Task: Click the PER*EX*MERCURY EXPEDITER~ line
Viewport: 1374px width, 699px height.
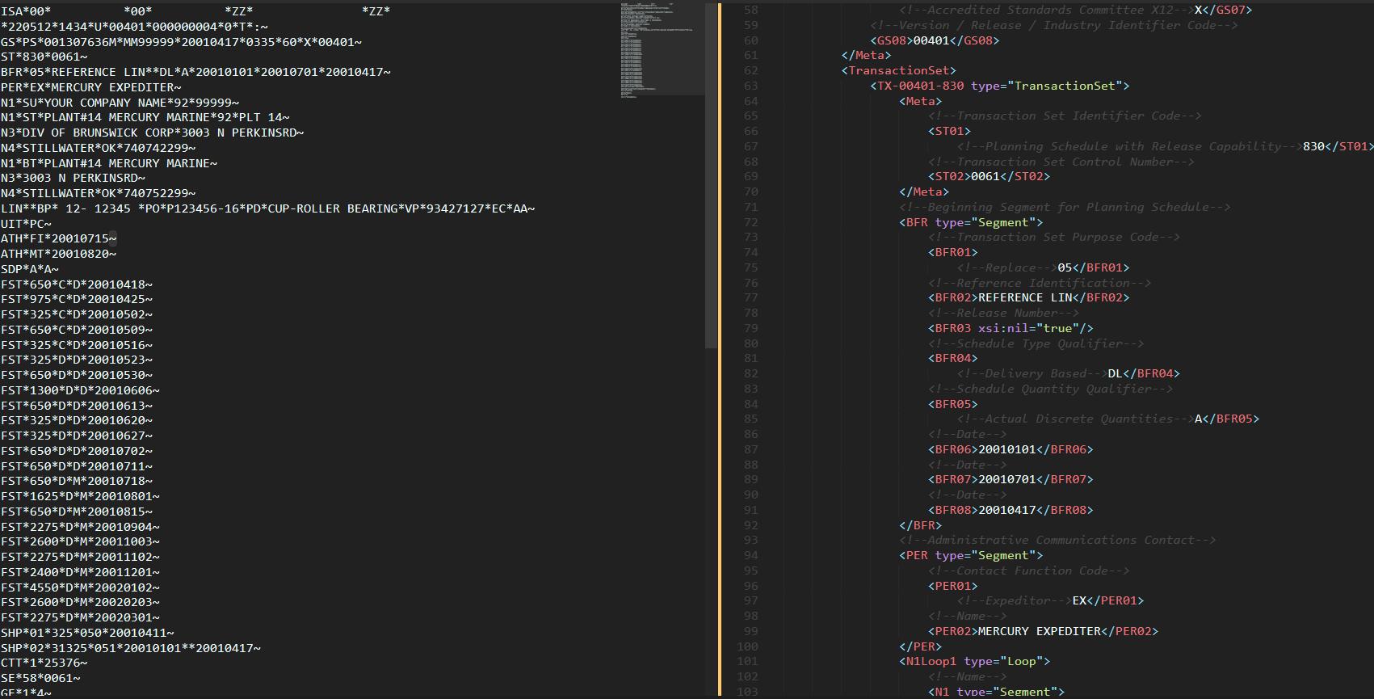Action: coord(90,87)
